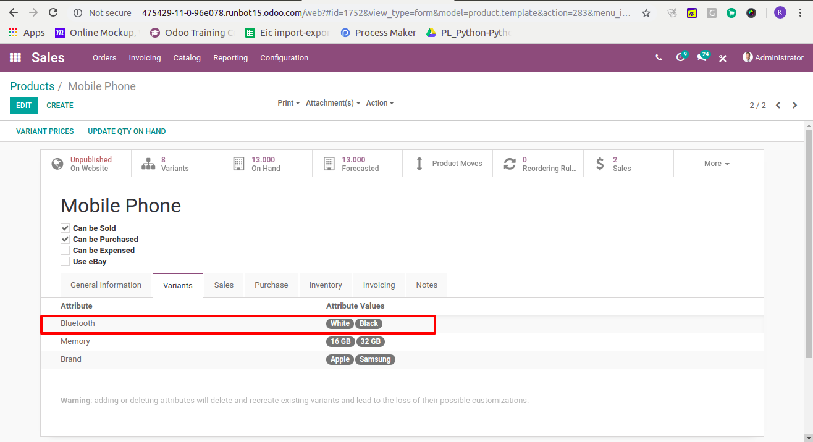
Task: Click the EDIT button
Action: click(23, 106)
